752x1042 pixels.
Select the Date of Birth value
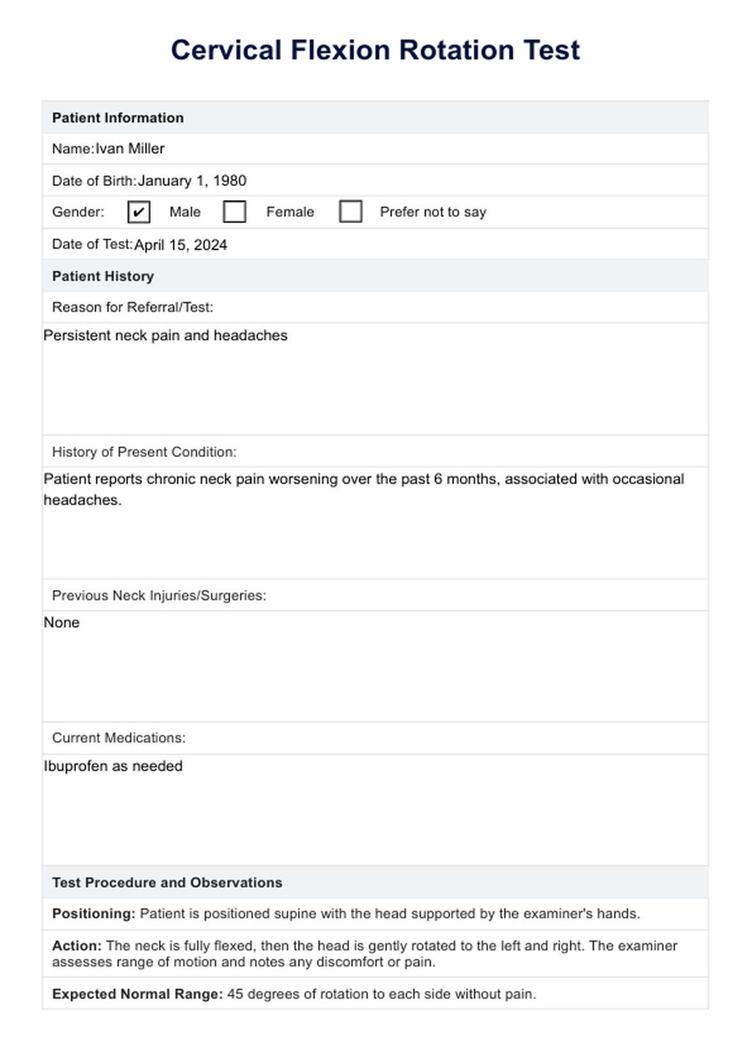pos(192,181)
